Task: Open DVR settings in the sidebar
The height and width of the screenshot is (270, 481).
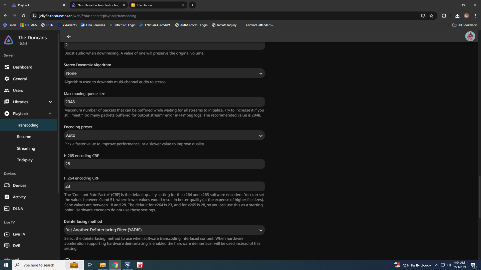Action: [17, 245]
